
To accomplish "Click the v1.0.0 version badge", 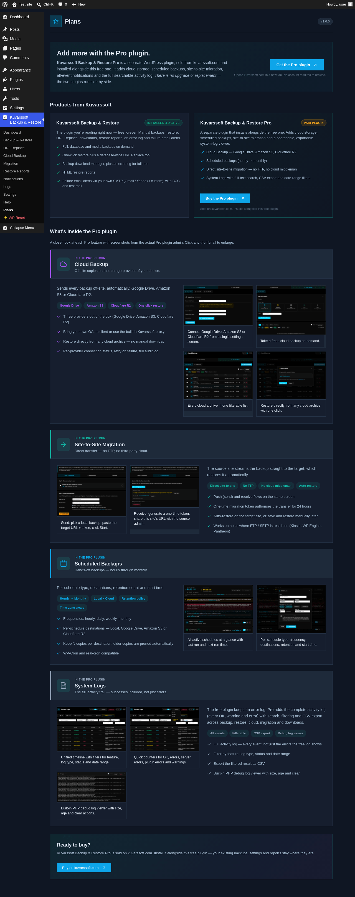I will click(x=325, y=22).
